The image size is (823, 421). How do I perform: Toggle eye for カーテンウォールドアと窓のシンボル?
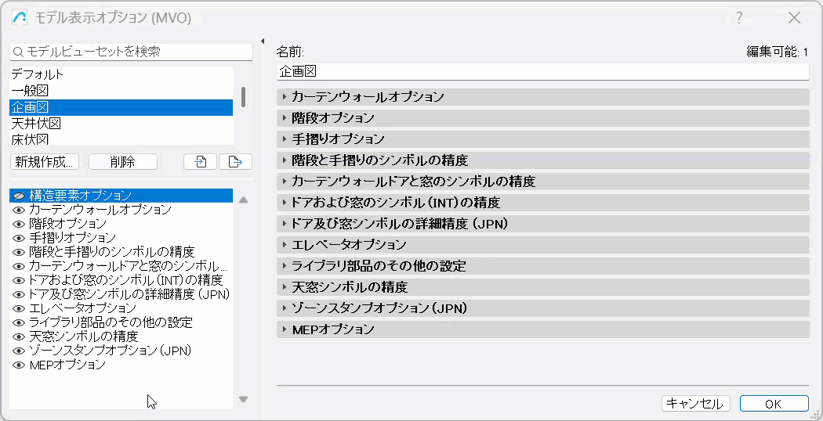pyautogui.click(x=19, y=266)
